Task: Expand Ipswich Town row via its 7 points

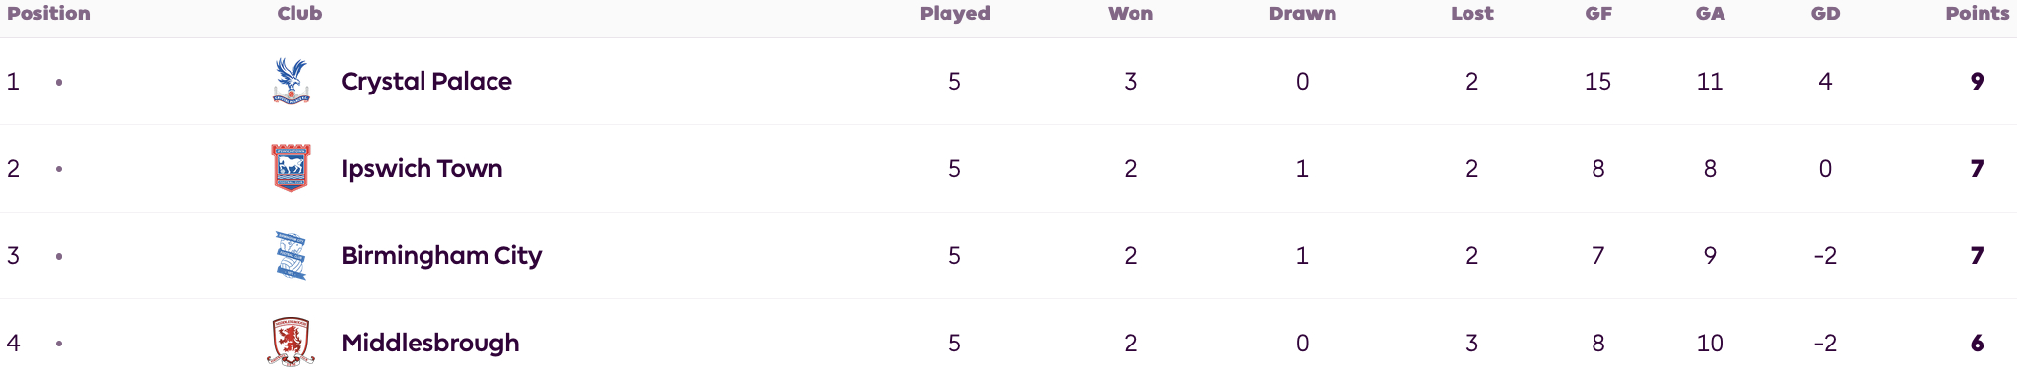Action: click(x=1978, y=168)
